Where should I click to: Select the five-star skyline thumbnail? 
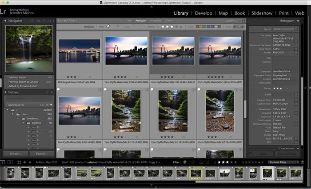coord(220,51)
